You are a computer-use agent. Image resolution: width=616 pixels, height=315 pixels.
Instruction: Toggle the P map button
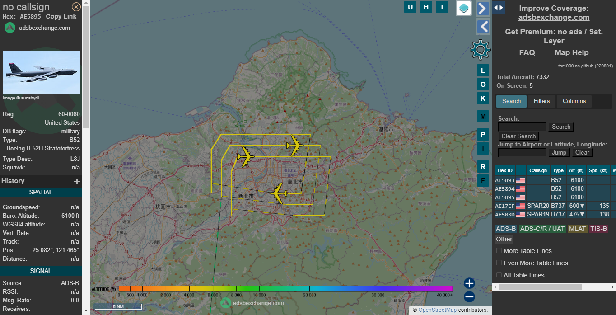pos(483,135)
